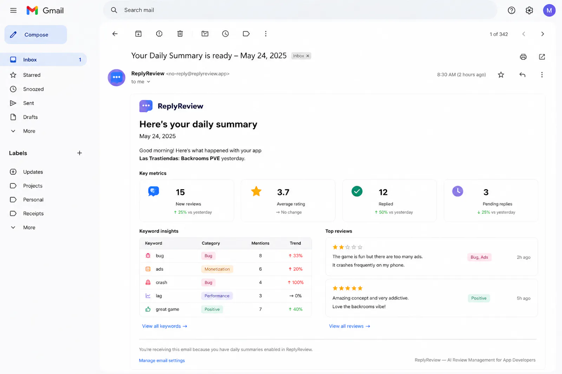Click the 'bug' keyword row
The width and height of the screenshot is (562, 374).
point(226,256)
